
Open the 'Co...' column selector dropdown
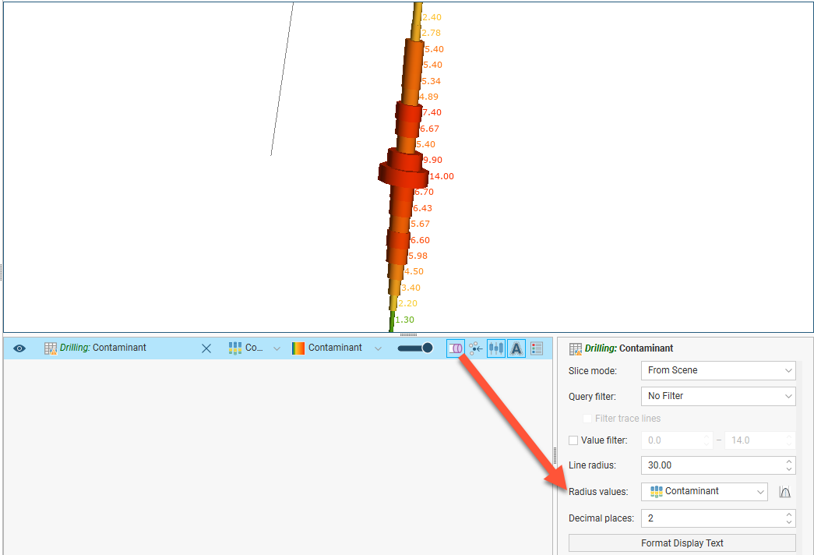click(x=254, y=348)
